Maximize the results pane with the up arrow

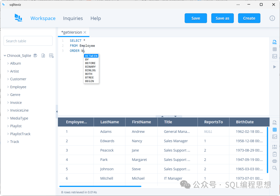(x=163, y=116)
